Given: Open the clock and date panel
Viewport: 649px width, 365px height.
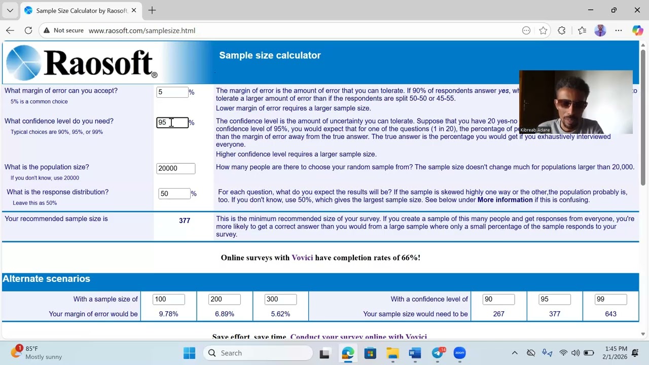Looking at the screenshot, I should pos(616,353).
